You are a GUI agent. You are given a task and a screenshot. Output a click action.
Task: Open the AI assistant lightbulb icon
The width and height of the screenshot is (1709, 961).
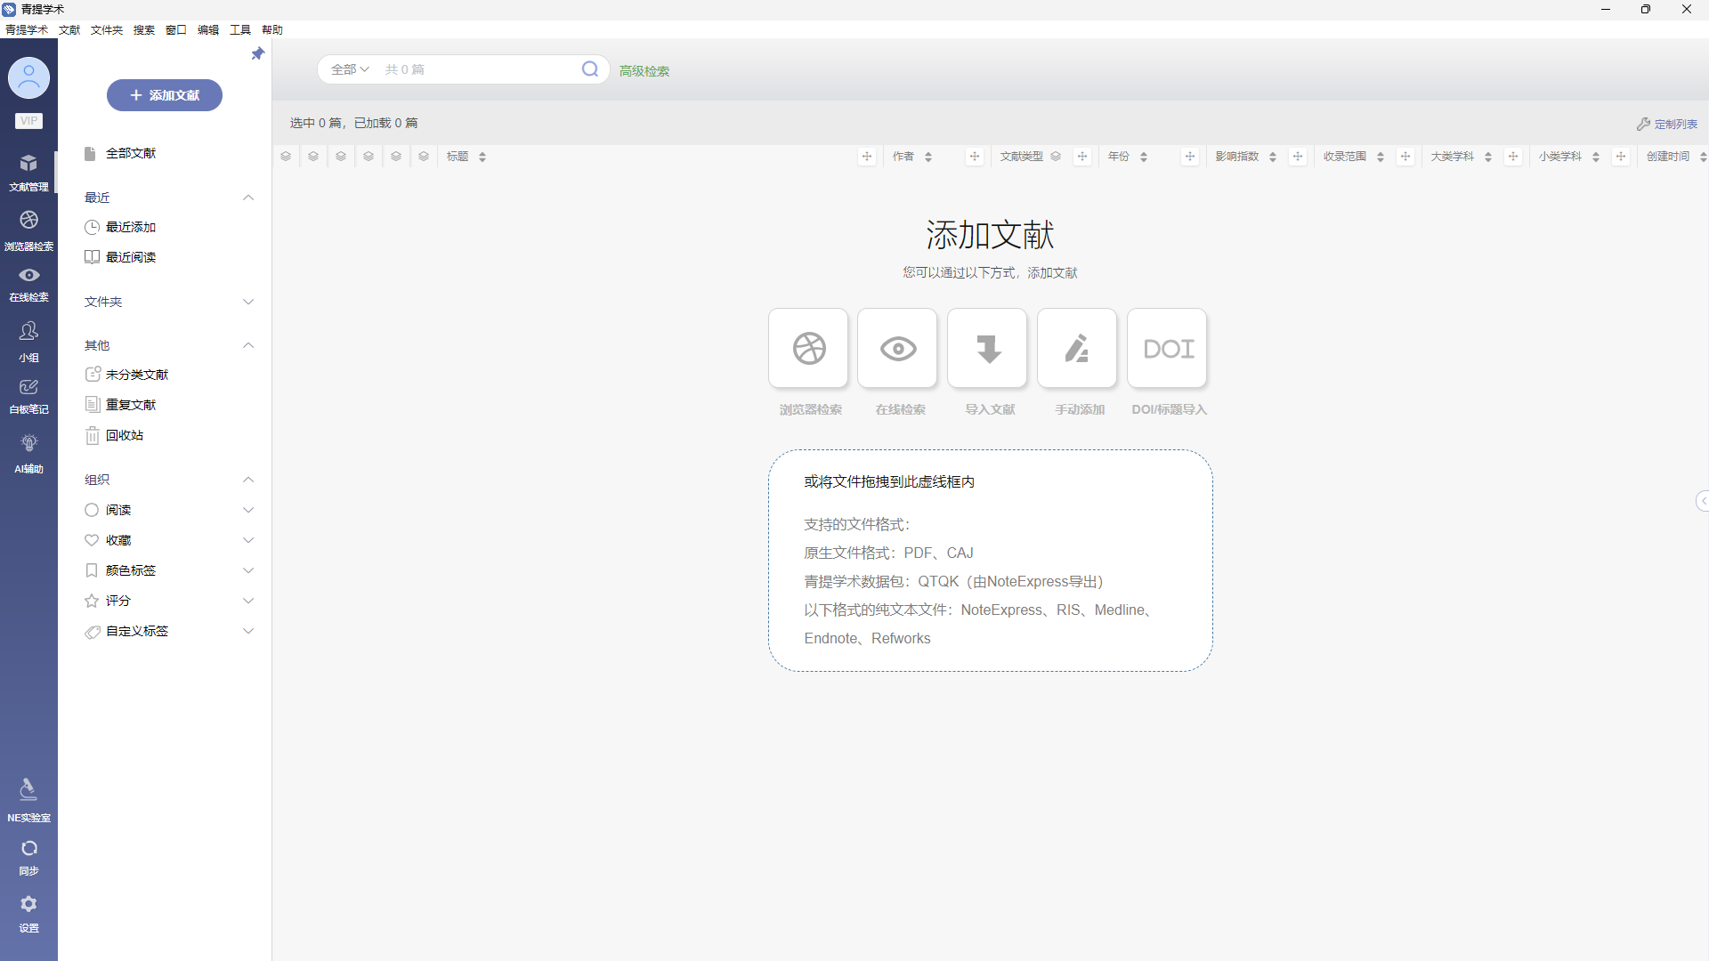[x=28, y=451]
